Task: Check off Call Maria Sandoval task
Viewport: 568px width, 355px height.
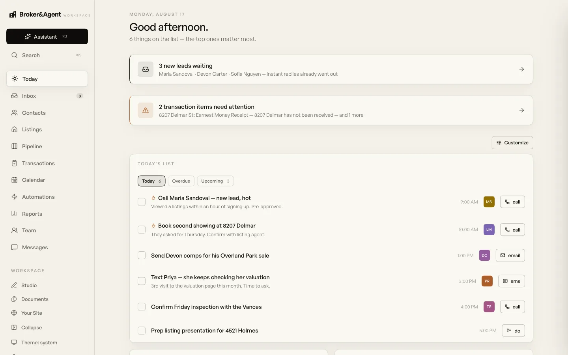Action: [x=142, y=202]
